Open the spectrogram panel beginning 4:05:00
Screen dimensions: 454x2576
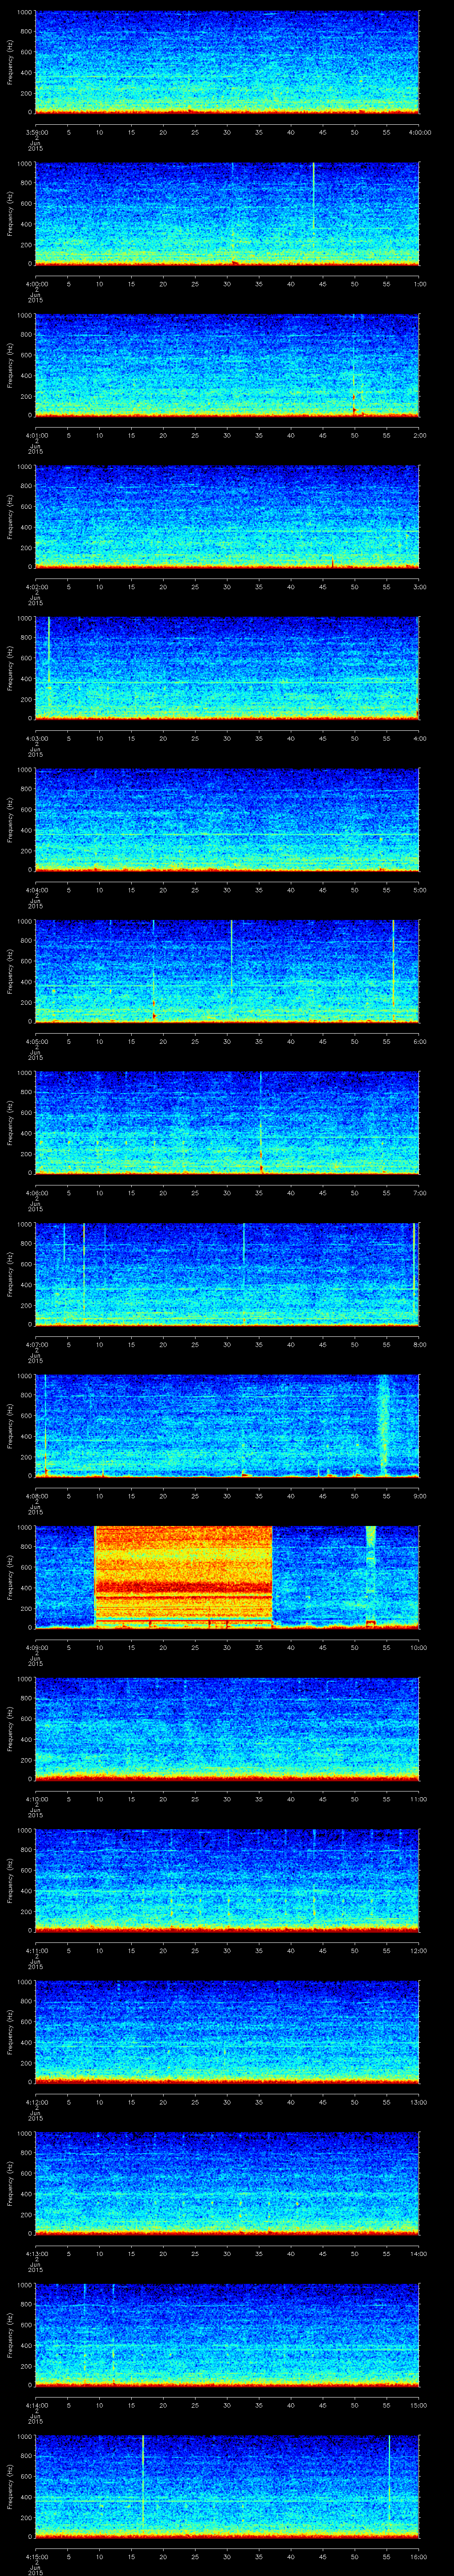(x=227, y=972)
